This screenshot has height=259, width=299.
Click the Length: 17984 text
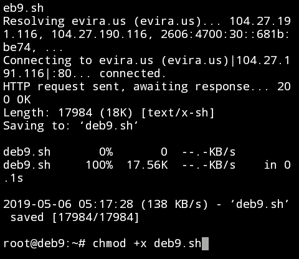pos(47,113)
